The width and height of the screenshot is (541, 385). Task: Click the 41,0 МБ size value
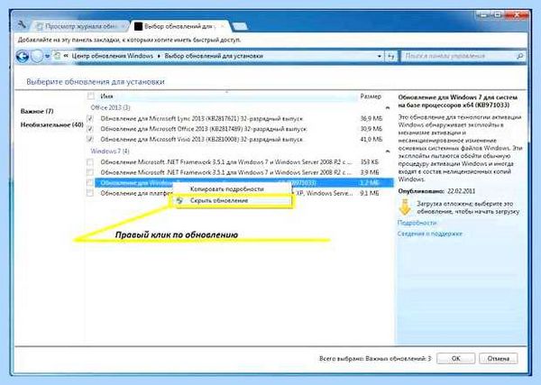tap(371, 140)
